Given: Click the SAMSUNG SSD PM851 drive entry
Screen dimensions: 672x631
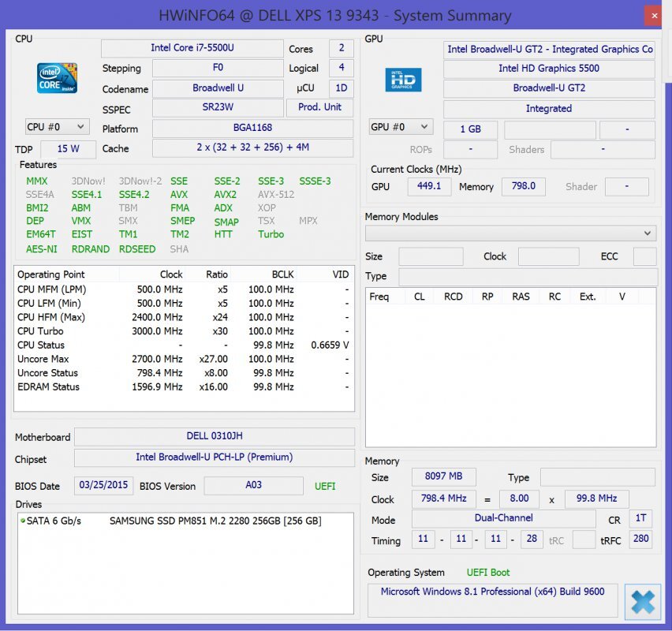Looking at the screenshot, I should click(215, 521).
